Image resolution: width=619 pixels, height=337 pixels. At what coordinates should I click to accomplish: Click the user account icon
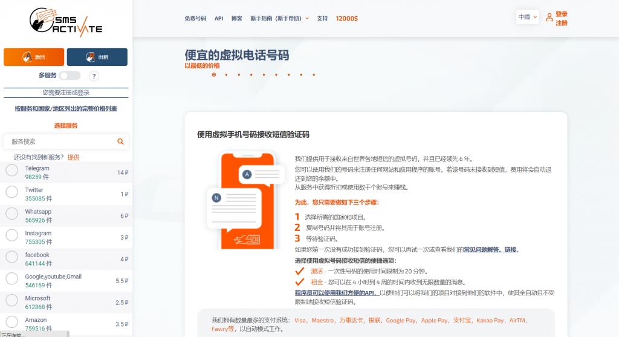[549, 18]
